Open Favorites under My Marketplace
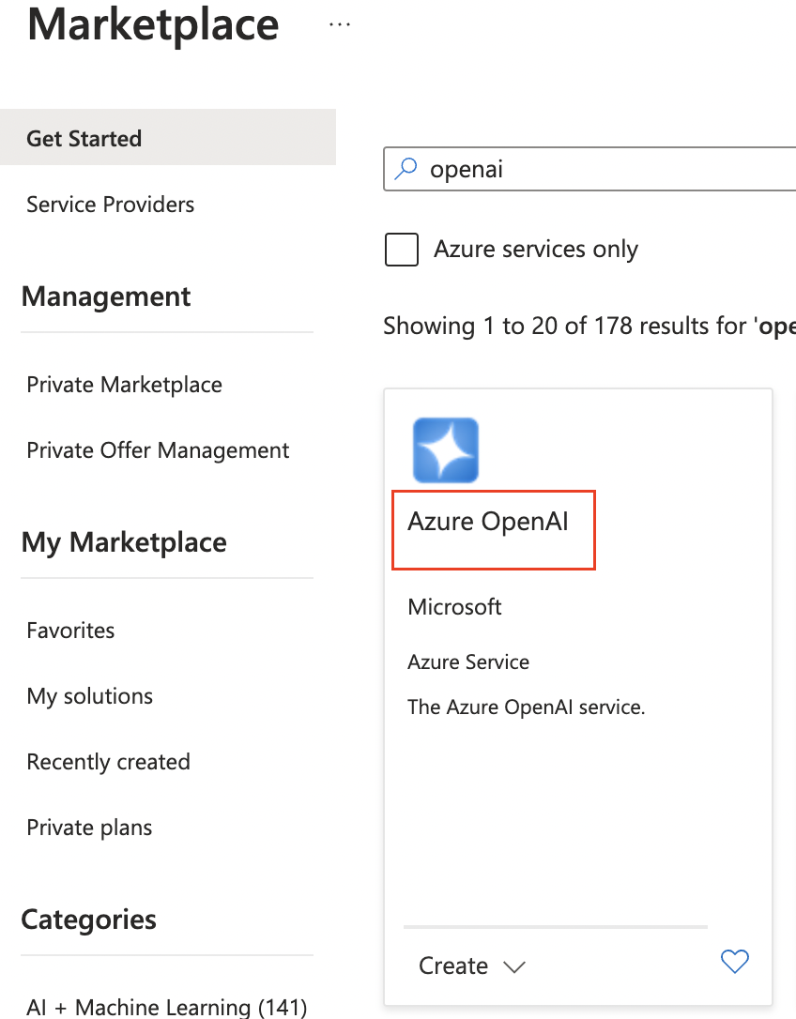 70,631
